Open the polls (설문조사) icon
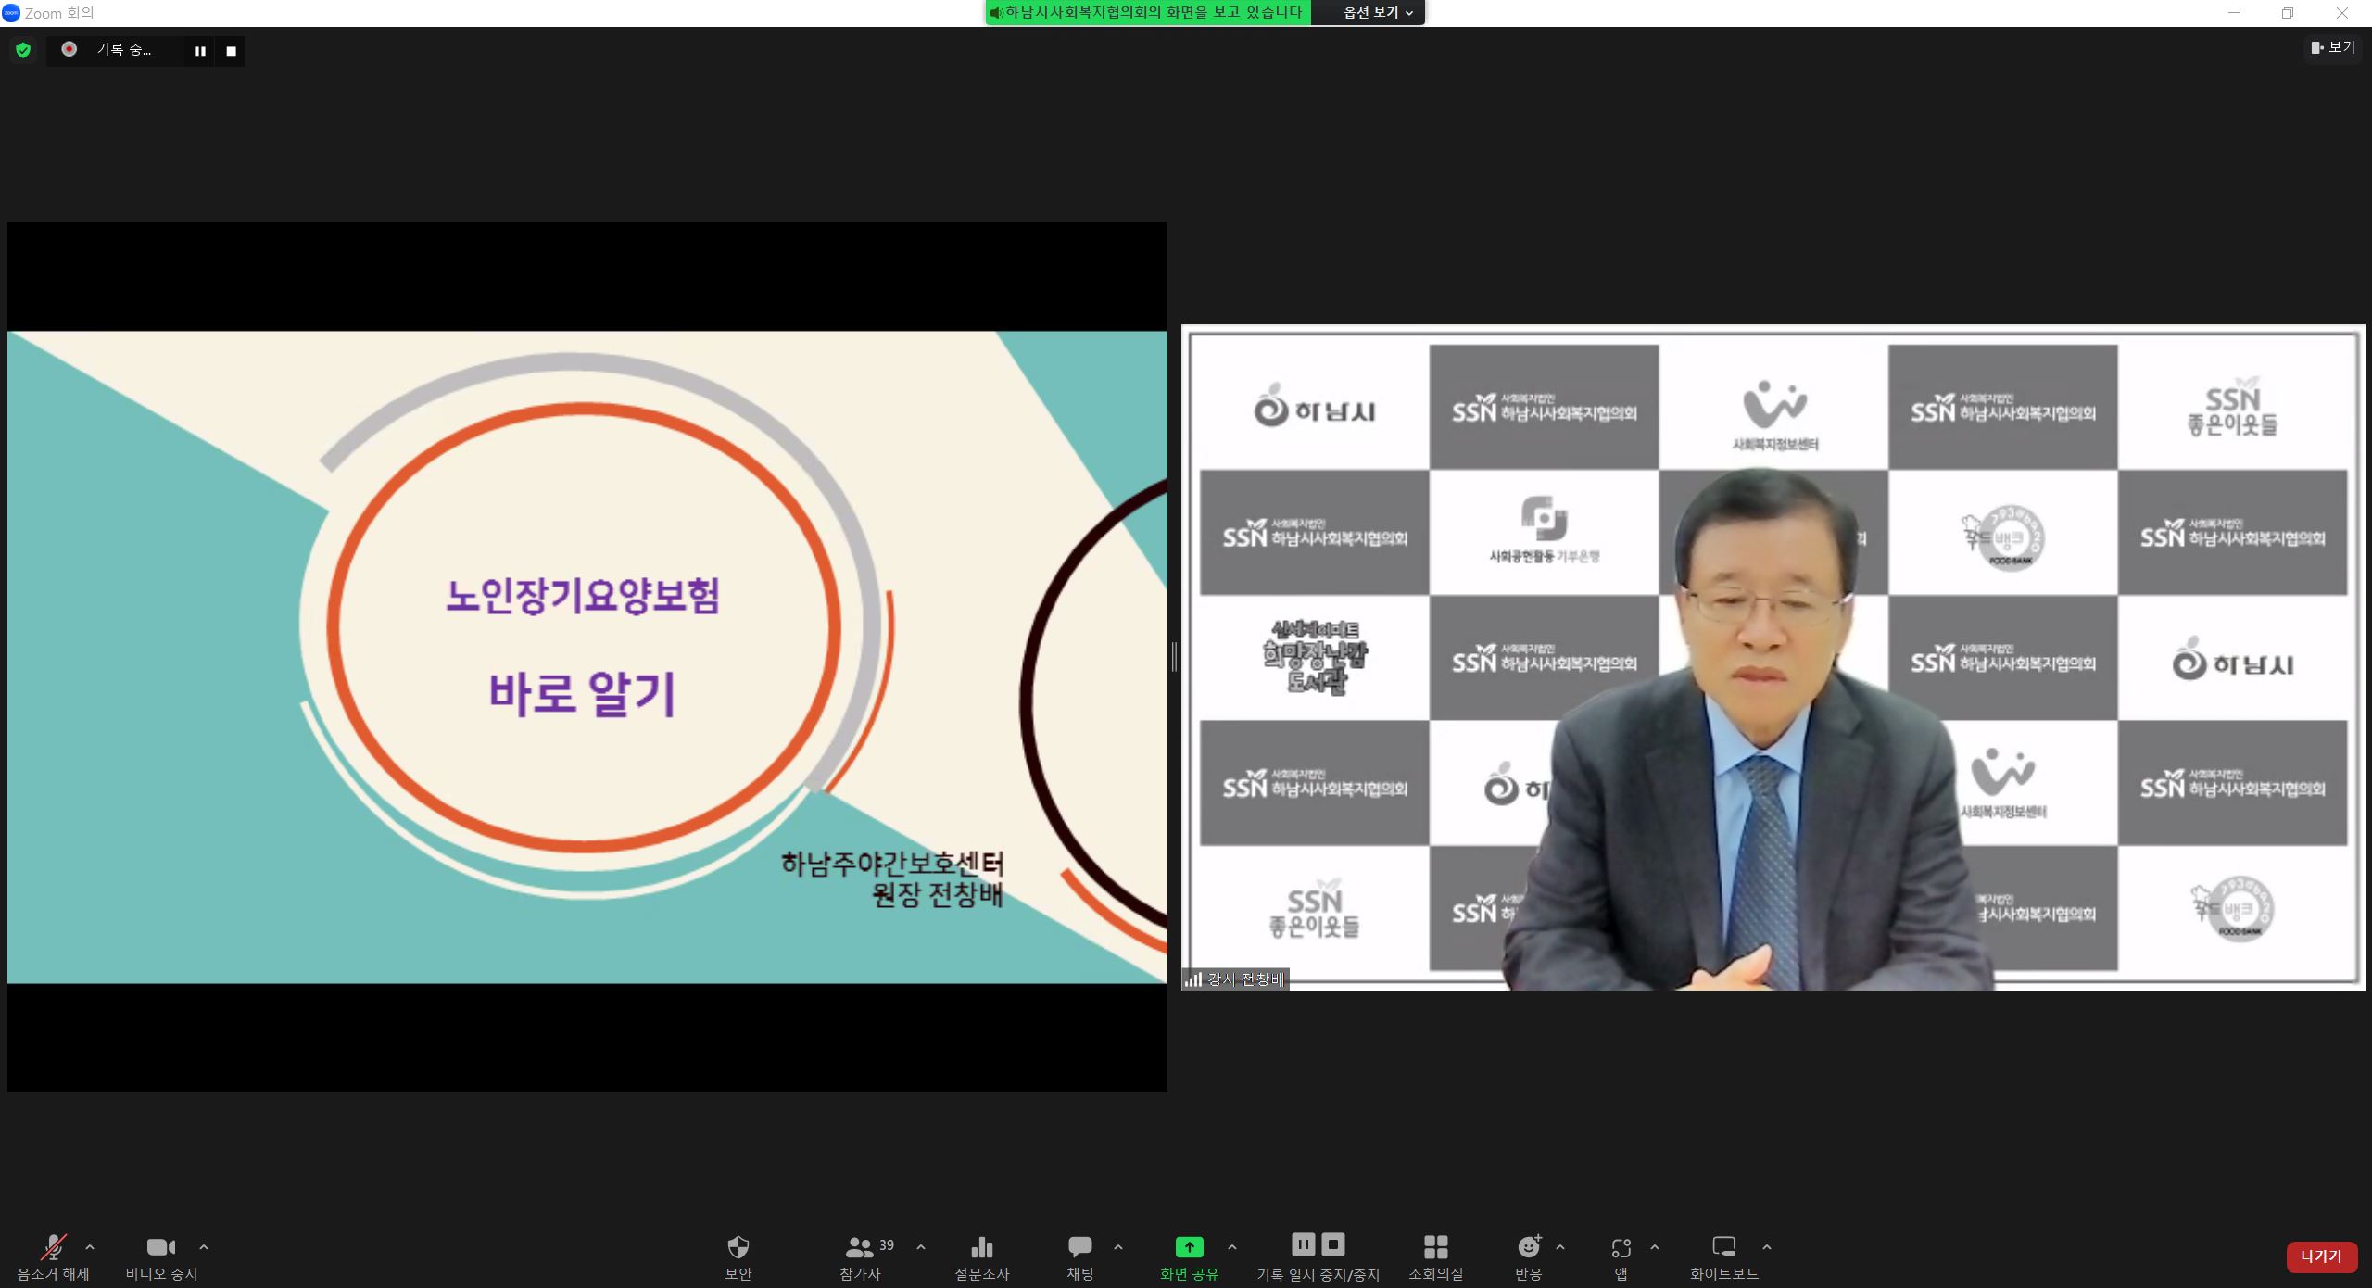 981,1247
